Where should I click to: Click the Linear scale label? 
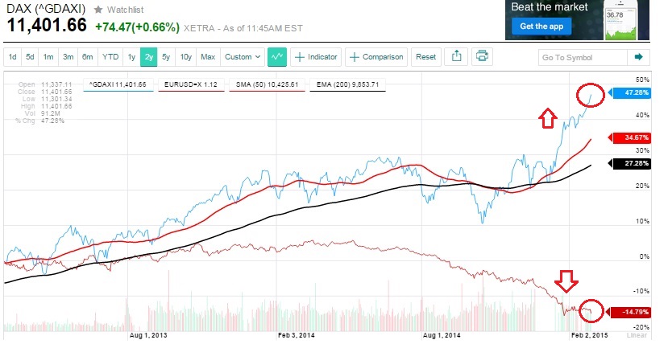click(x=637, y=334)
